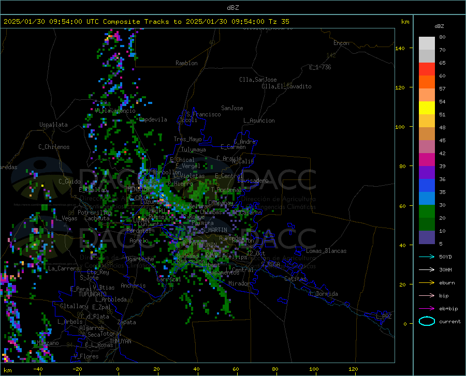
Task: Pick the magenta legend swatch beside 42
Action: [x=427, y=160]
